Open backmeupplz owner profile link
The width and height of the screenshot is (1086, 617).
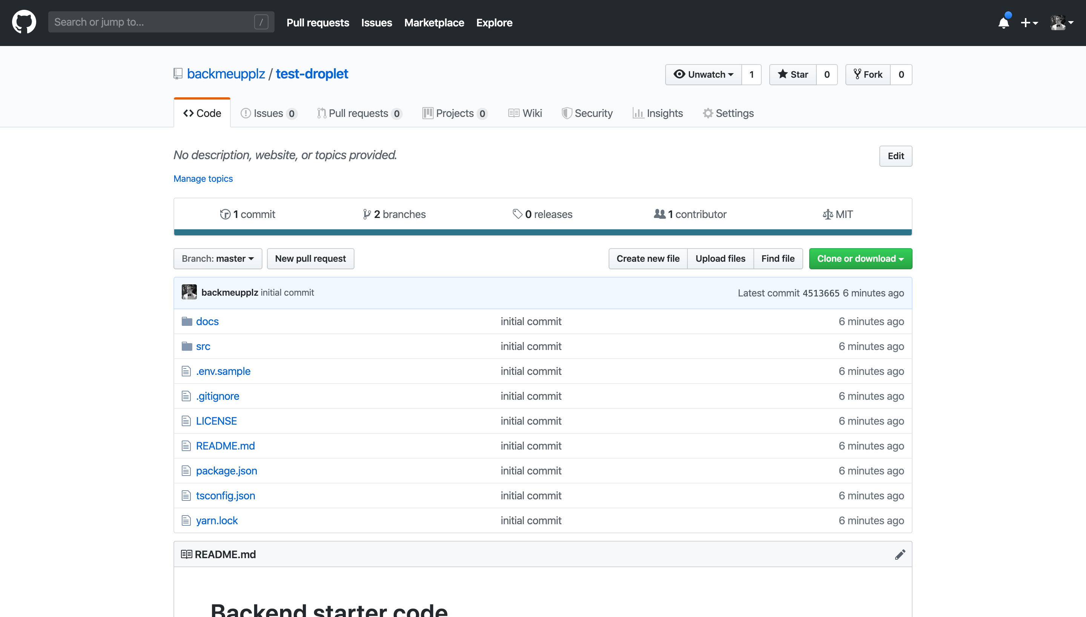pos(226,74)
